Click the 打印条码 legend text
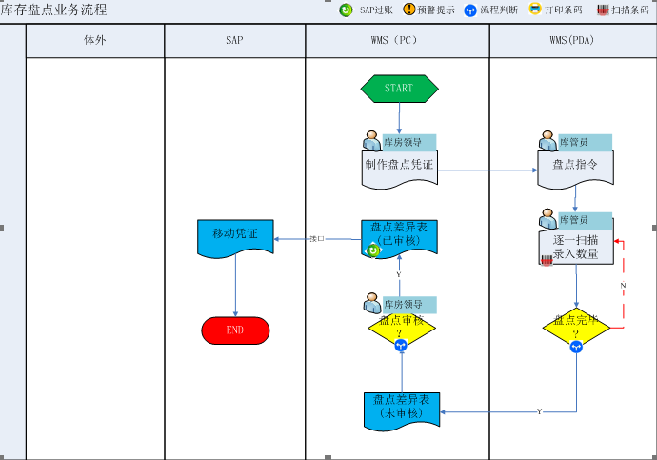This screenshot has height=460, width=657. [564, 10]
